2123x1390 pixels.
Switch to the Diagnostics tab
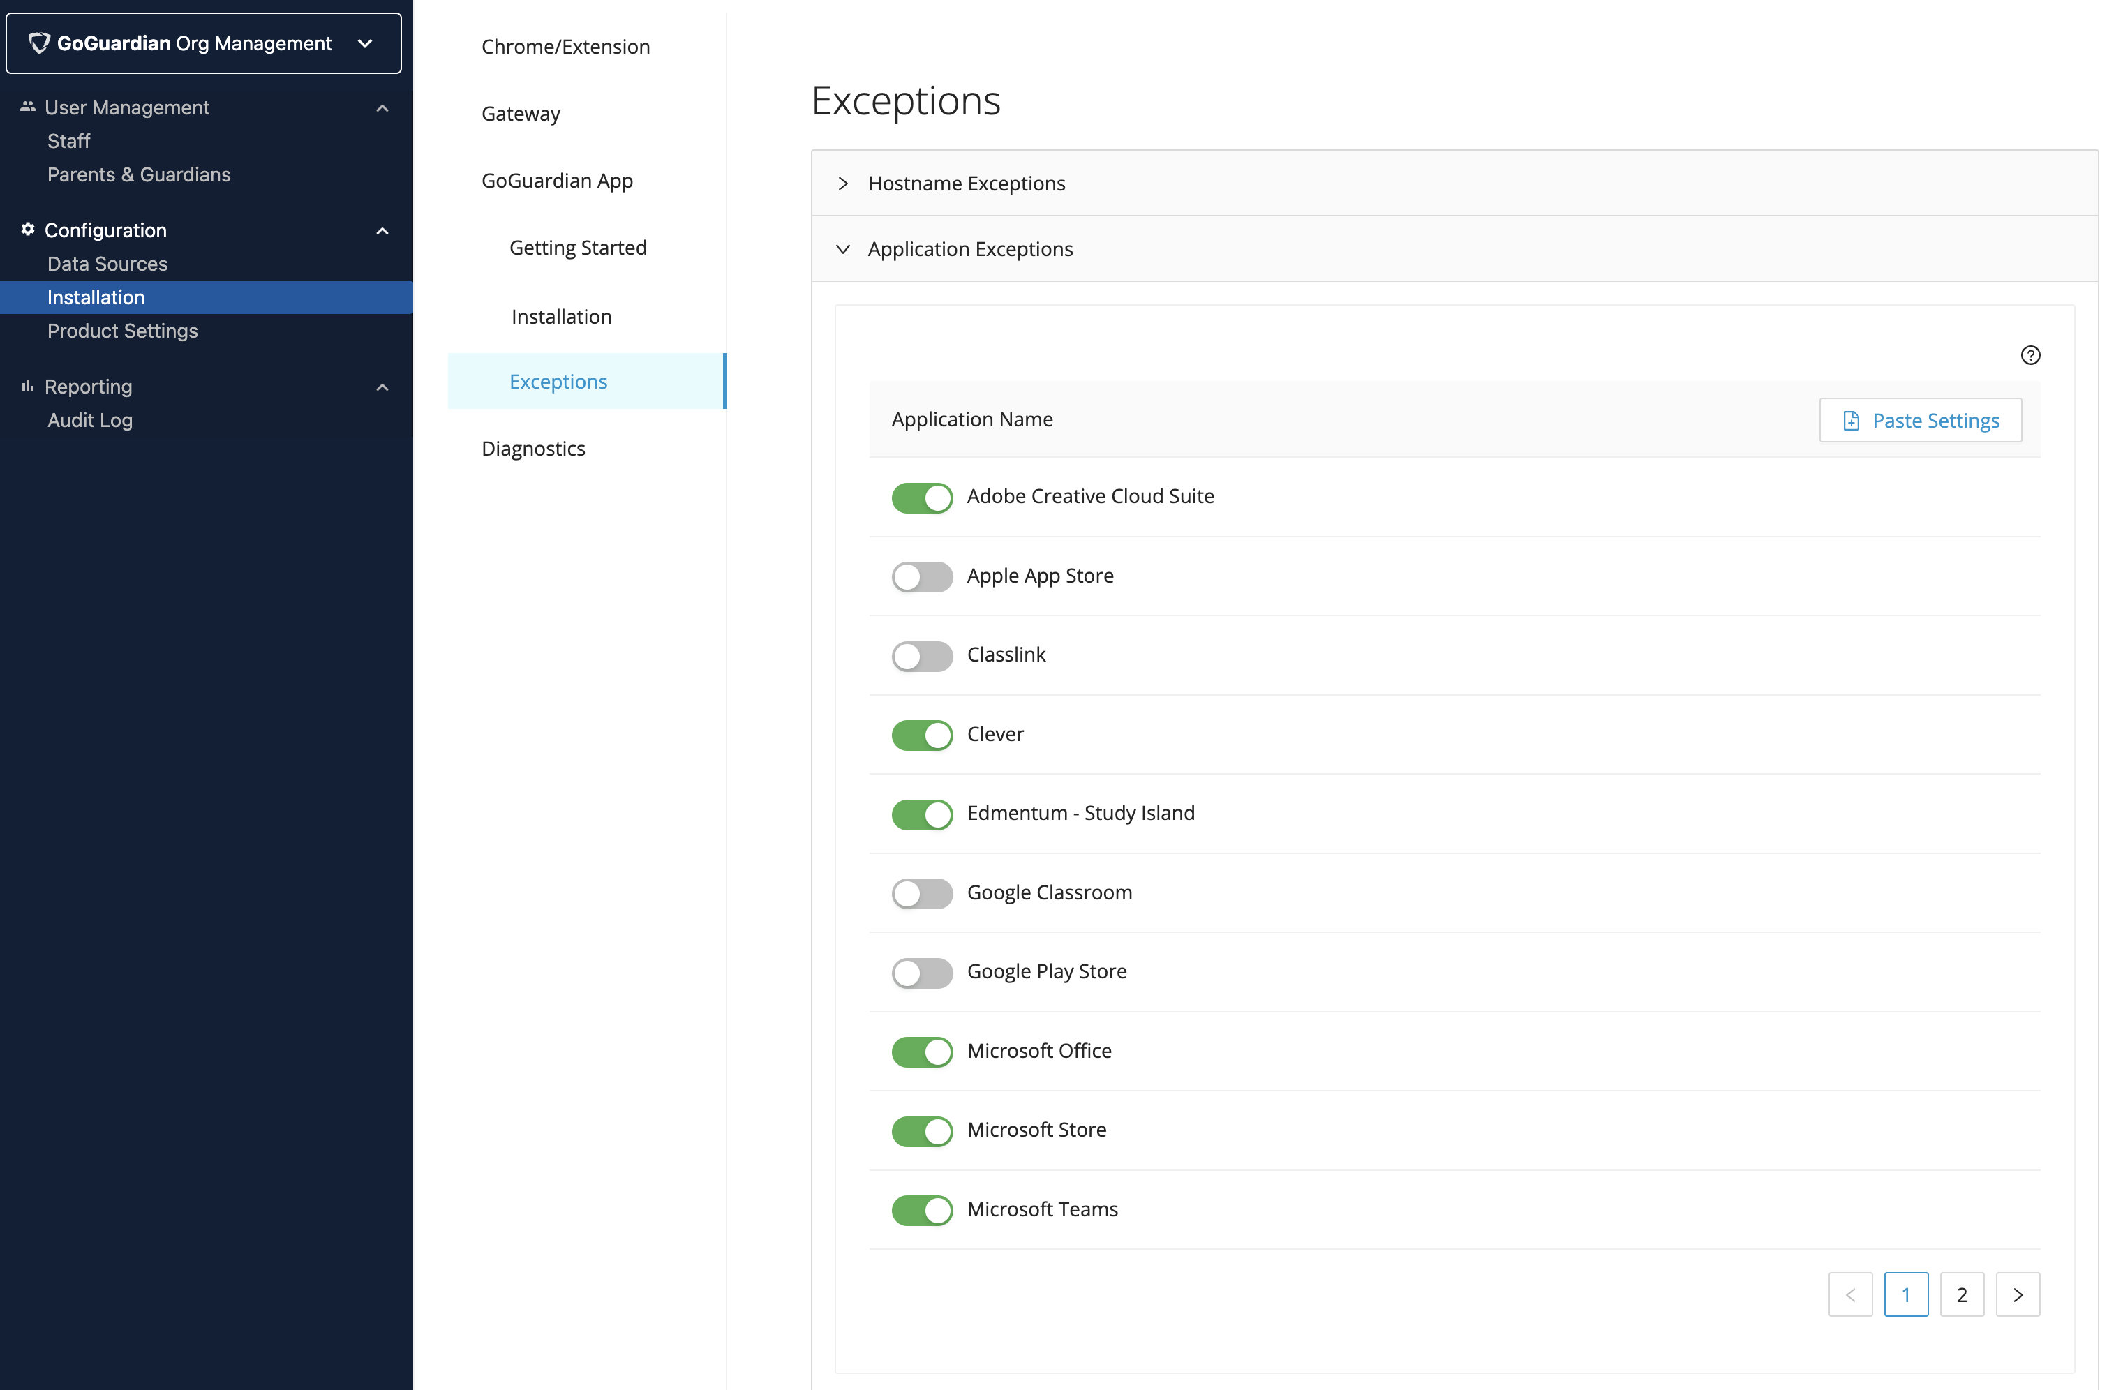[532, 449]
